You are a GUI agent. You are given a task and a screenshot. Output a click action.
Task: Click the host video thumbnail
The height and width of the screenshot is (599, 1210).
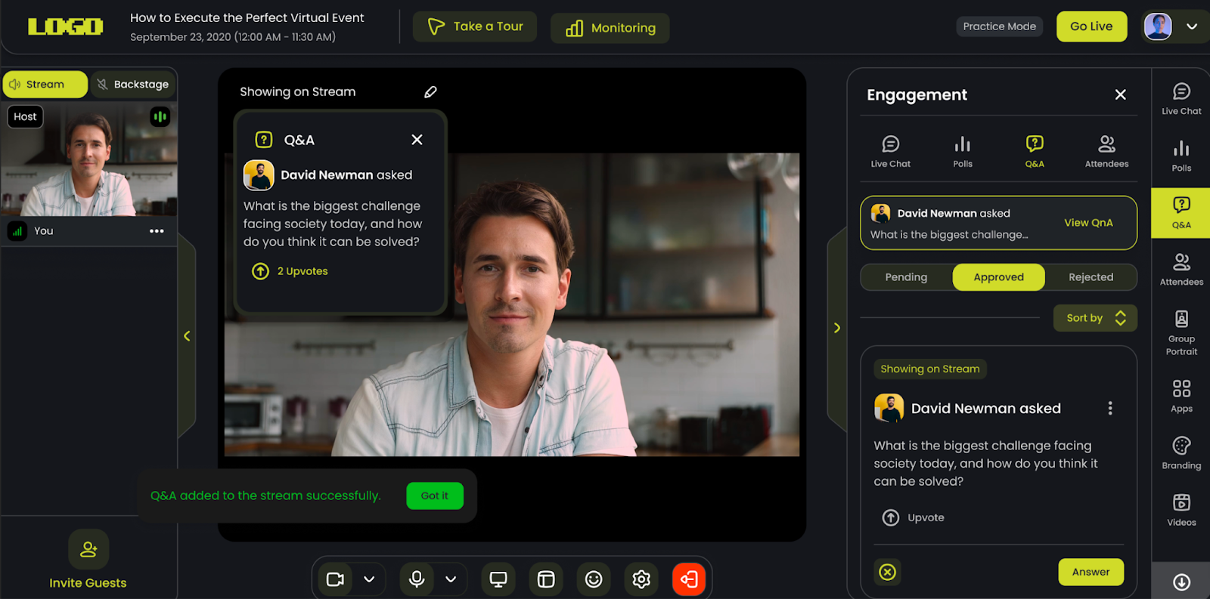pyautogui.click(x=89, y=159)
